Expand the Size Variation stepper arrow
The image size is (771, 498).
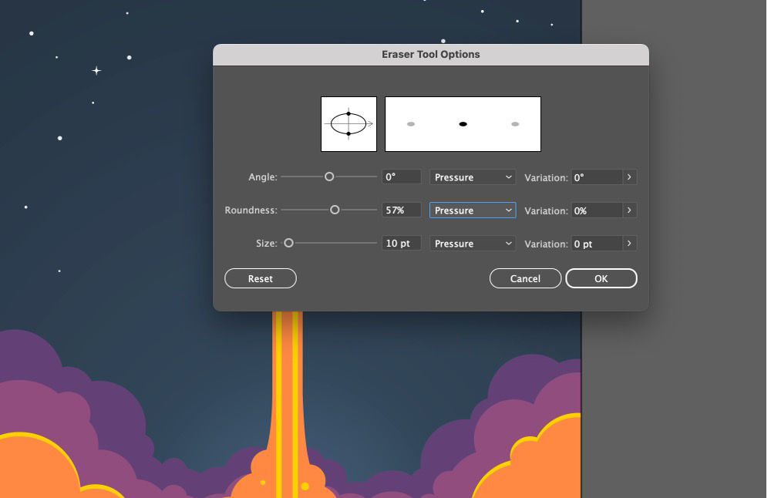(x=630, y=243)
